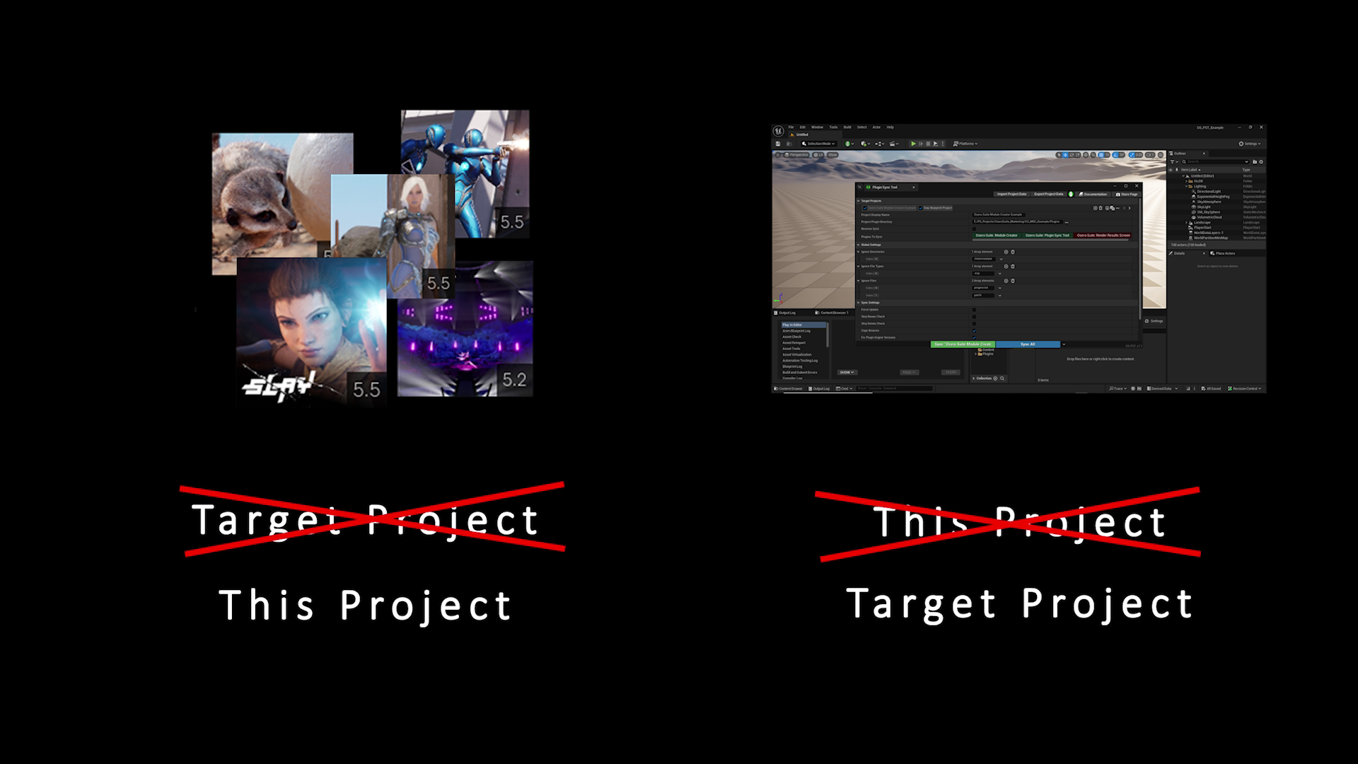
Task: Click the camera speed control in viewport
Action: [x=1150, y=155]
